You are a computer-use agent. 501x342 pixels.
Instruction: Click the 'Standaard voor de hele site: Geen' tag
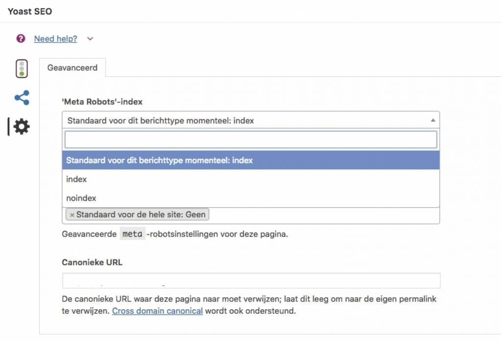[141, 214]
